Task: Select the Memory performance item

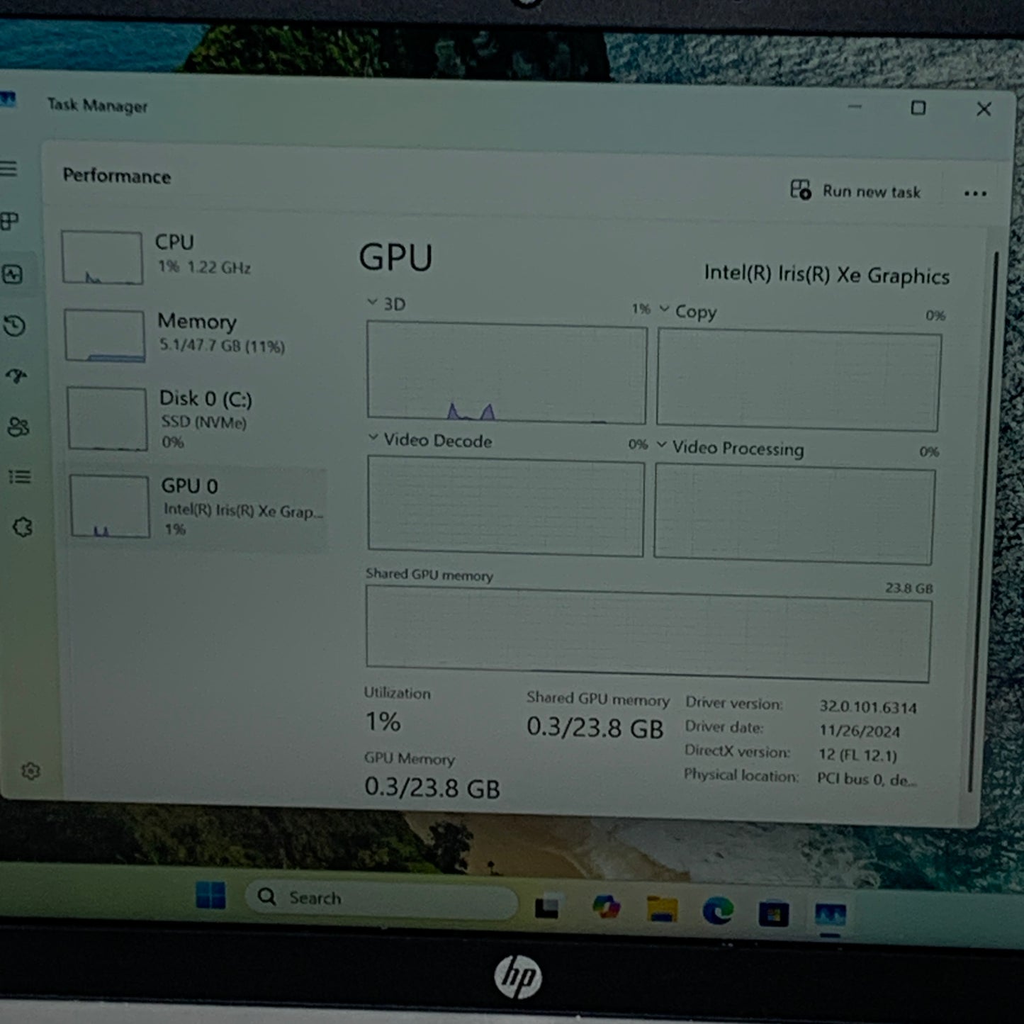Action: tap(195, 334)
